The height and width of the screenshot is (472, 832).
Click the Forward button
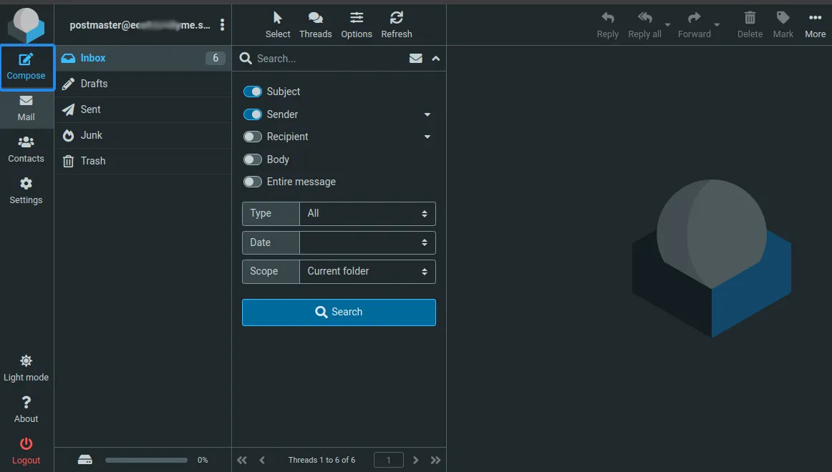[694, 25]
